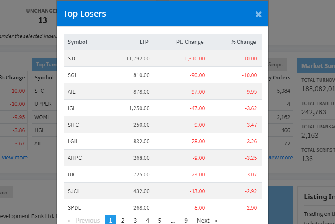Sort by LTP column header
This screenshot has height=224, width=335.
[x=144, y=42]
